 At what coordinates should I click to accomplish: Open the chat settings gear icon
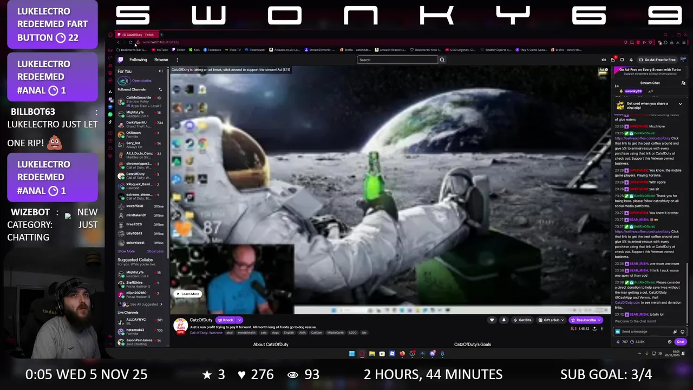pos(670,342)
